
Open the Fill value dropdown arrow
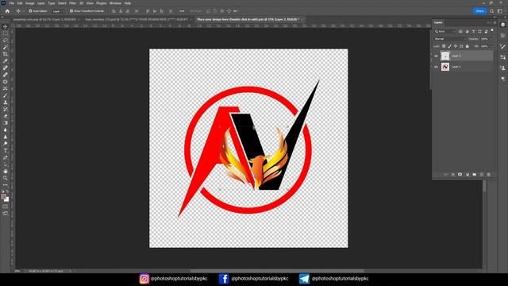[x=492, y=46]
